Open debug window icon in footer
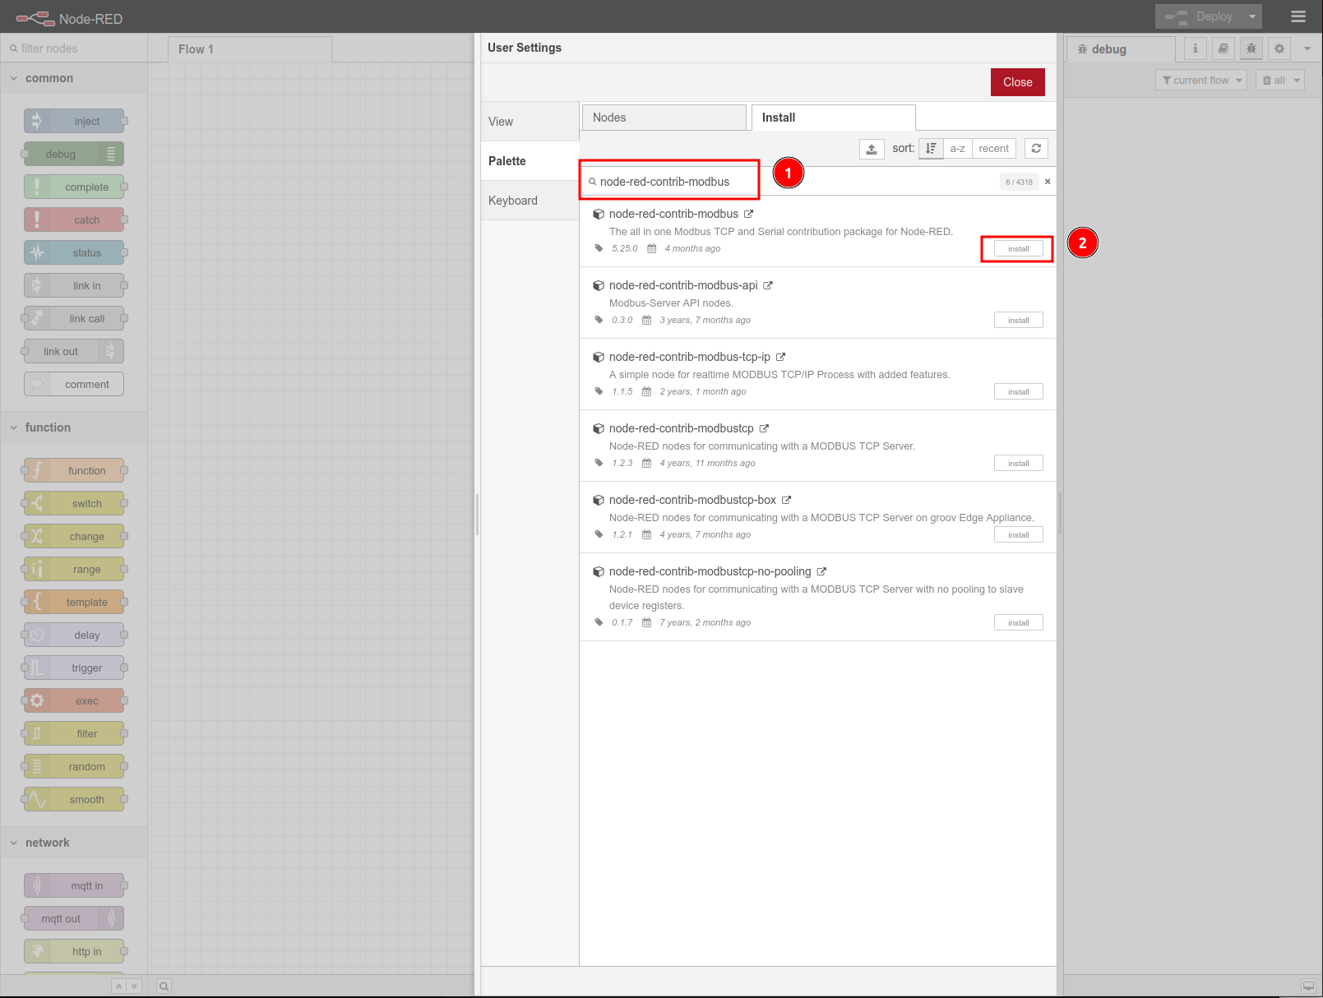 point(1308,986)
